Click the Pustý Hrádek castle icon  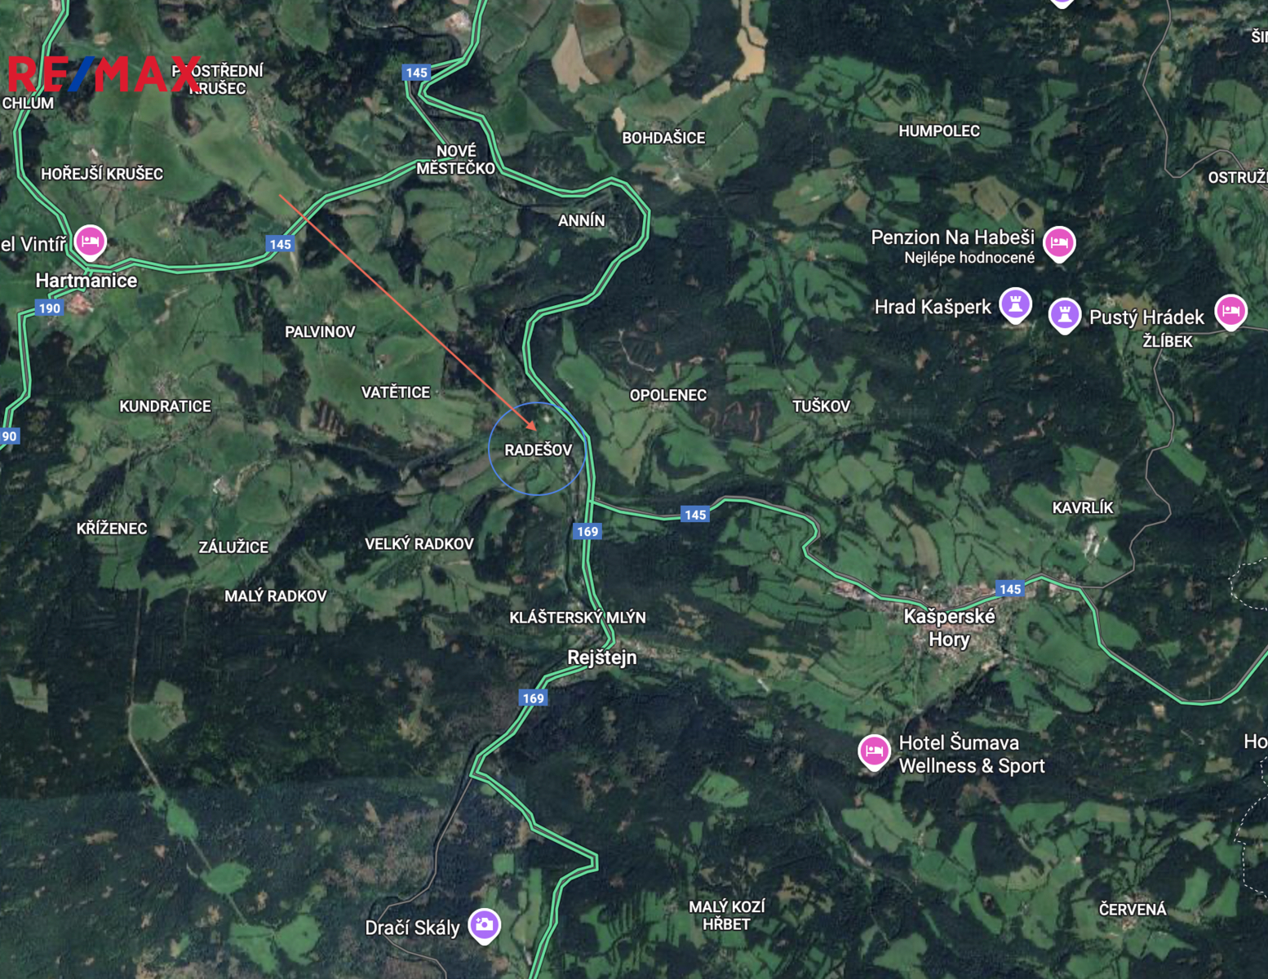pyautogui.click(x=1065, y=314)
